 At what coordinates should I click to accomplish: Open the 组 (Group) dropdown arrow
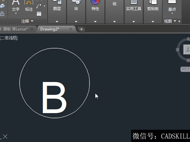[x=115, y=22]
